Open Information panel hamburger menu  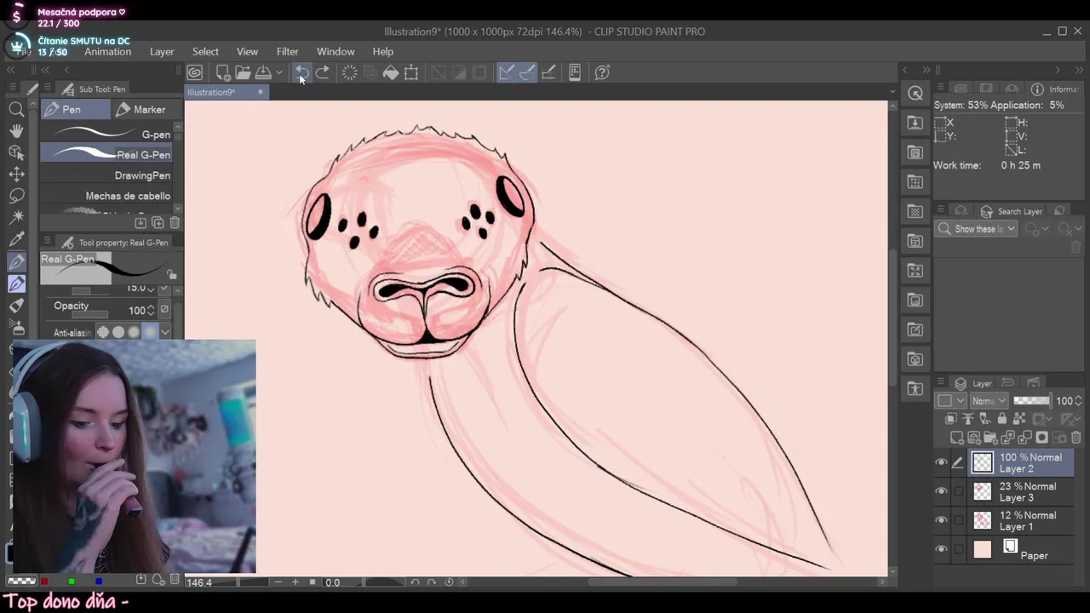coord(941,89)
